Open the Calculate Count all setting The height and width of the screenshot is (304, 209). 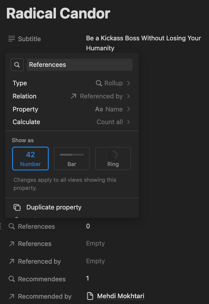72,122
